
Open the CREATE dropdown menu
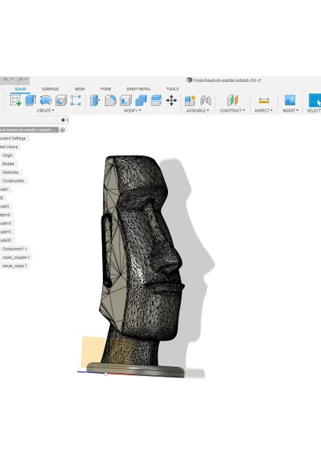45,111
